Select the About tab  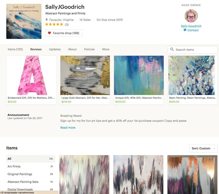pyautogui.click(x=72, y=49)
